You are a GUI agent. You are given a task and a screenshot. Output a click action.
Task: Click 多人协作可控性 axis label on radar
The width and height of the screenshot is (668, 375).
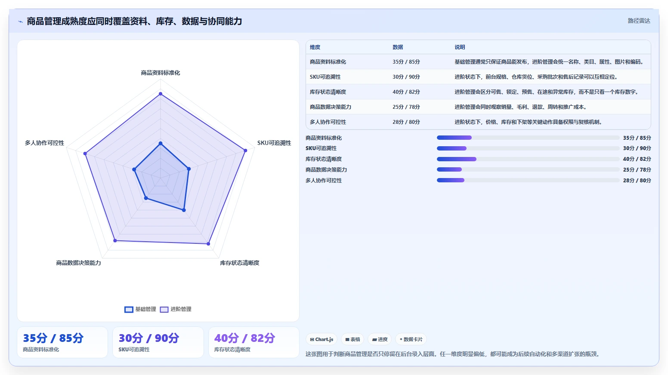pos(44,143)
